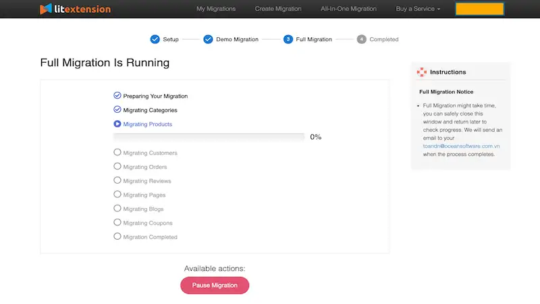
Task: Click the LitExtension logo icon
Action: pos(45,9)
